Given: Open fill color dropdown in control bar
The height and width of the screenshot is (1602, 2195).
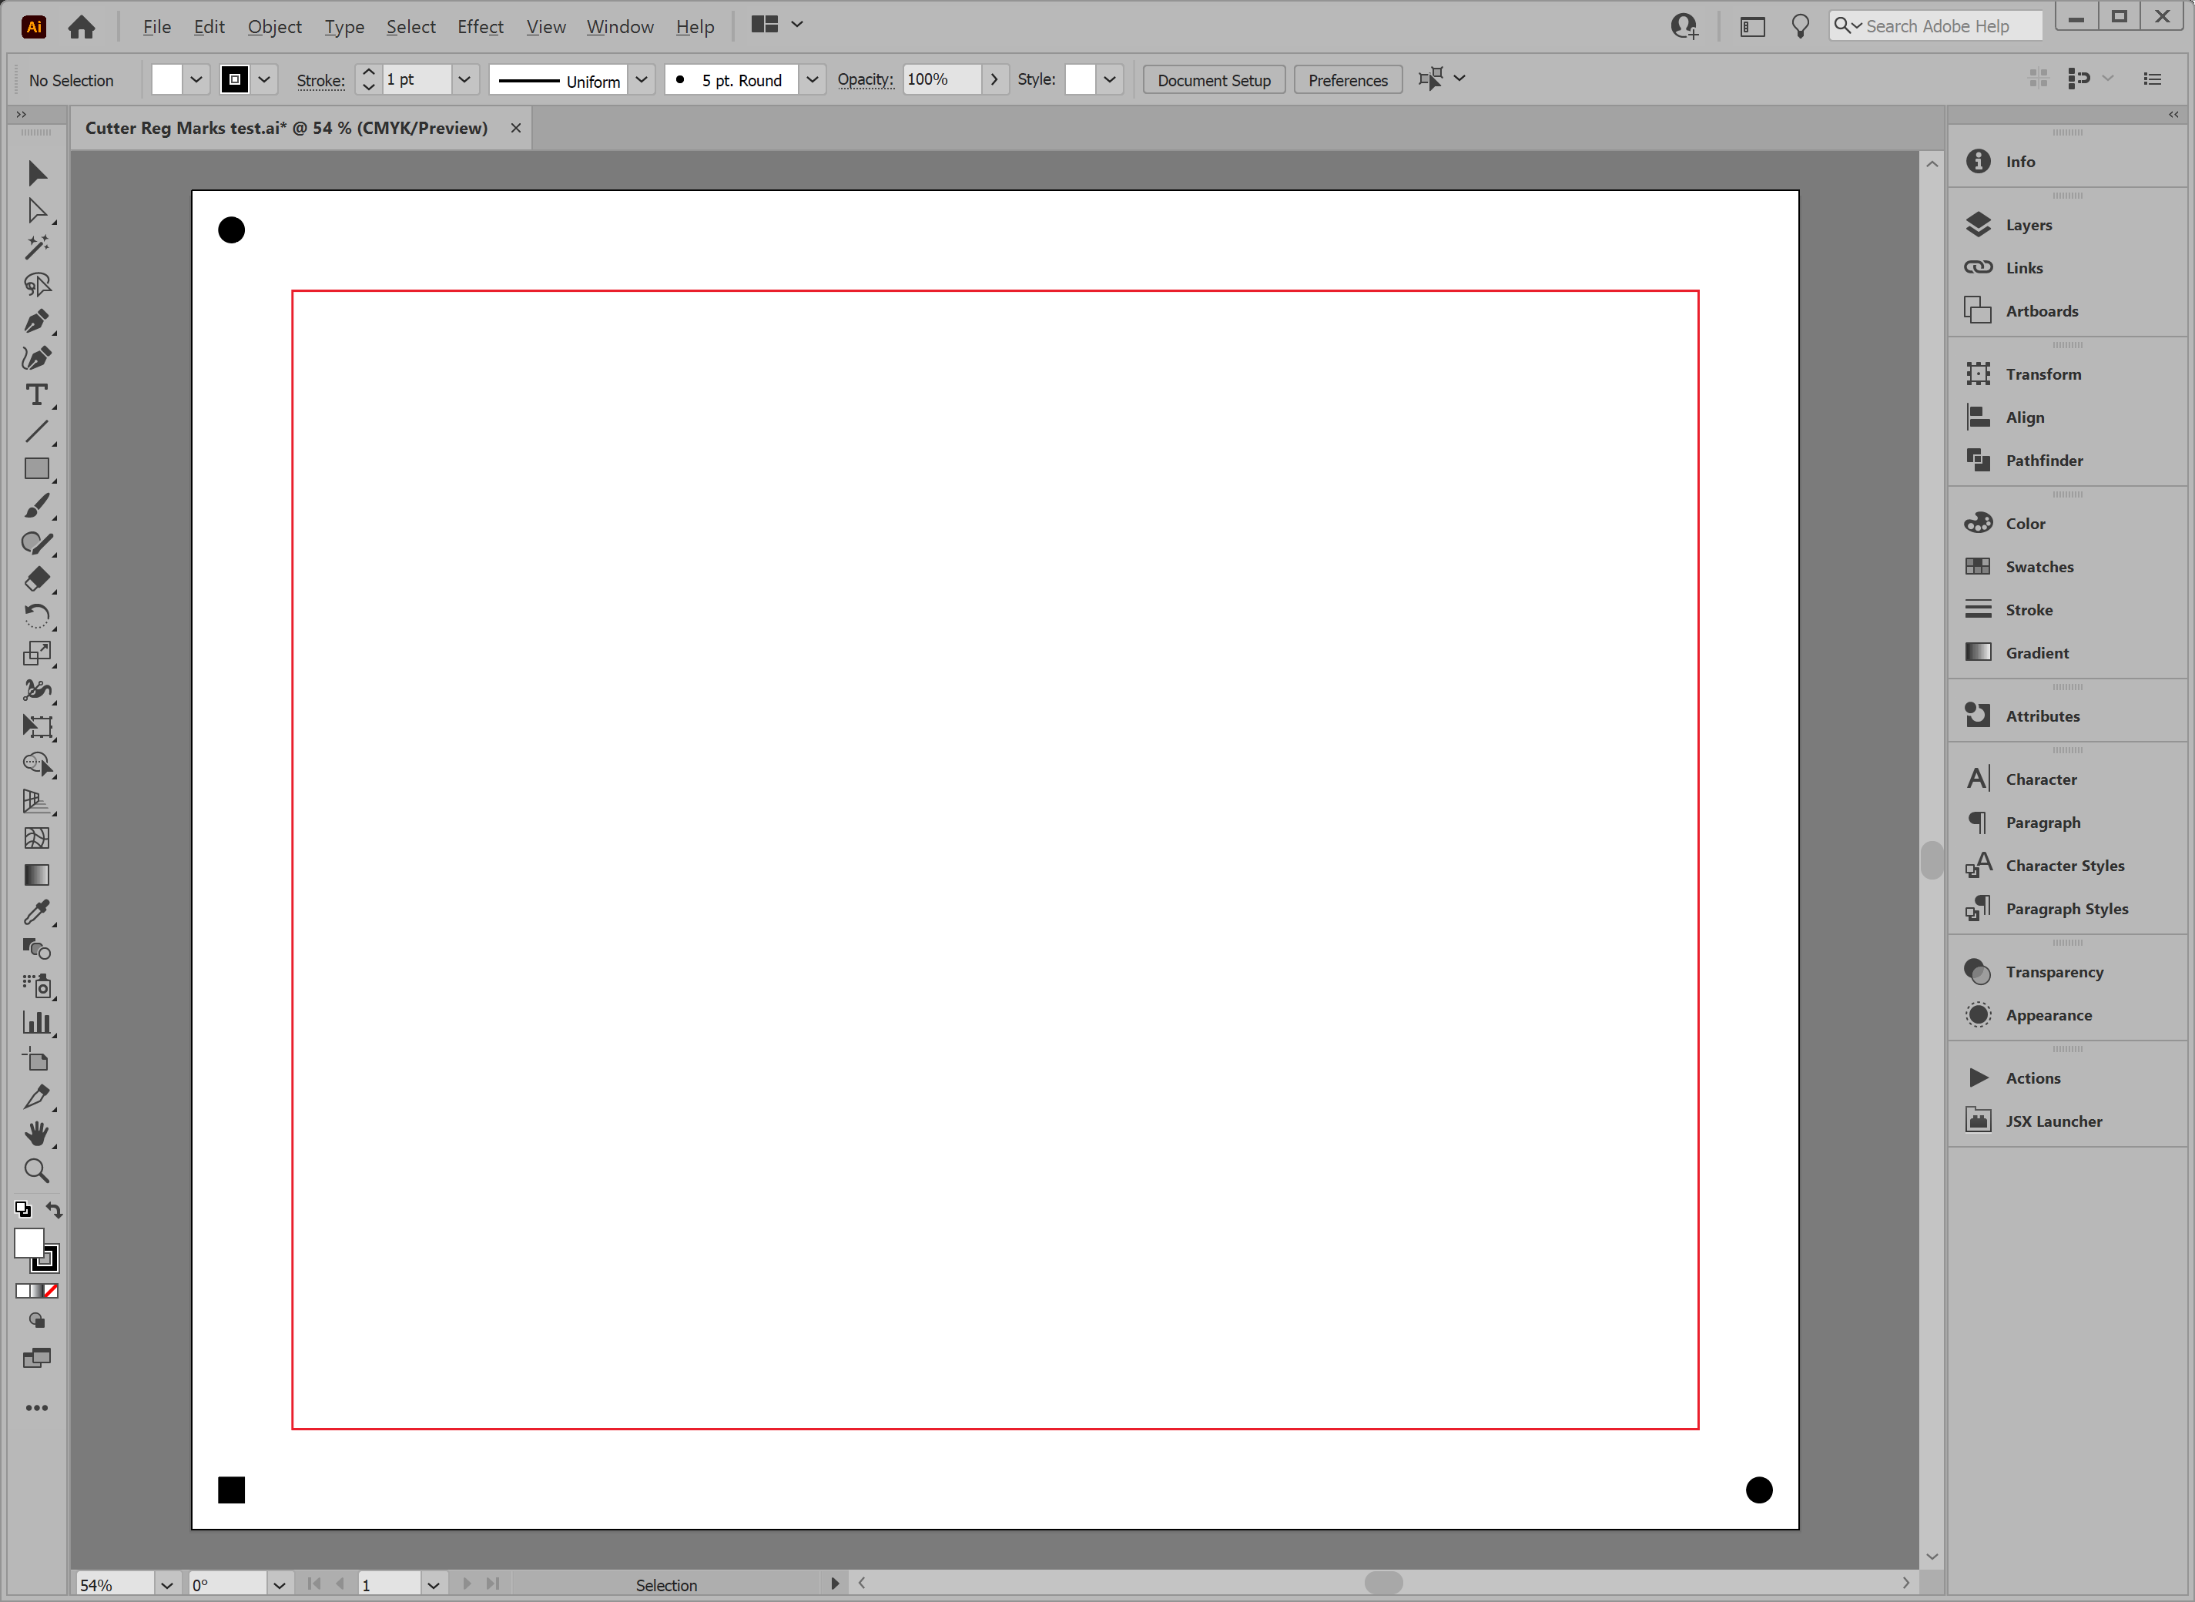Looking at the screenshot, I should (x=196, y=79).
